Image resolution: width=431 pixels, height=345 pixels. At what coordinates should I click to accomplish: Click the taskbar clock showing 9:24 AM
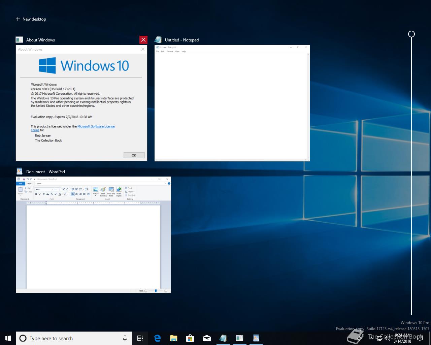(x=402, y=338)
